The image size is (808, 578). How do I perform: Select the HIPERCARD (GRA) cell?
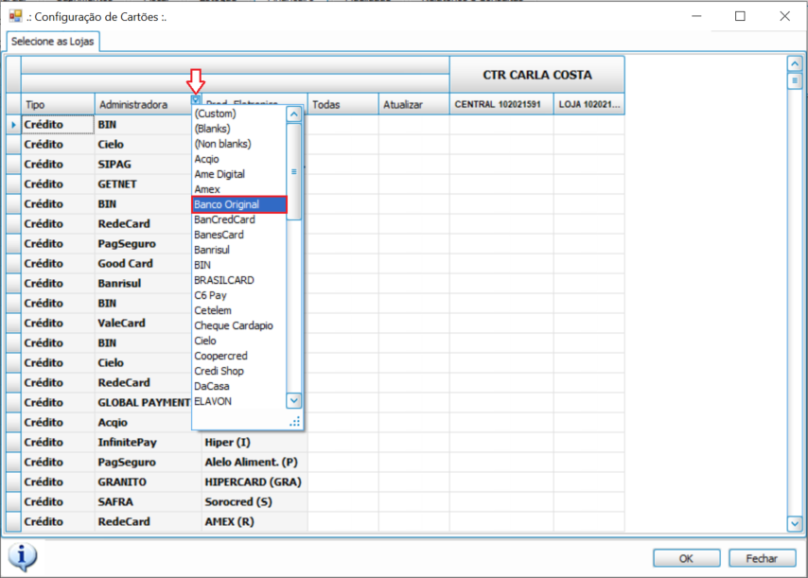[x=255, y=482]
